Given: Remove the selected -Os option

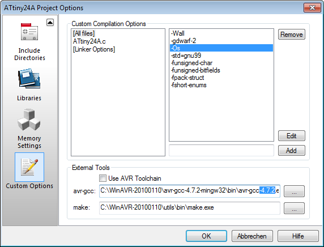Looking at the screenshot, I should point(292,35).
